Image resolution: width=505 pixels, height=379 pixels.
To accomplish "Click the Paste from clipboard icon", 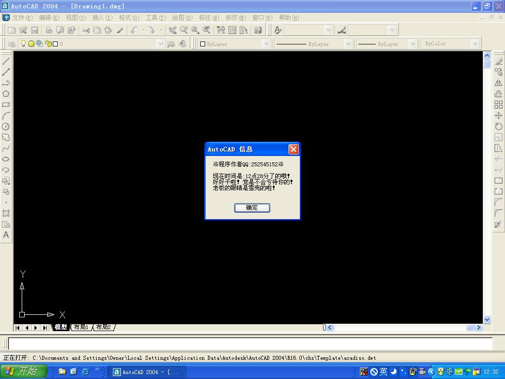I will pyautogui.click(x=108, y=30).
